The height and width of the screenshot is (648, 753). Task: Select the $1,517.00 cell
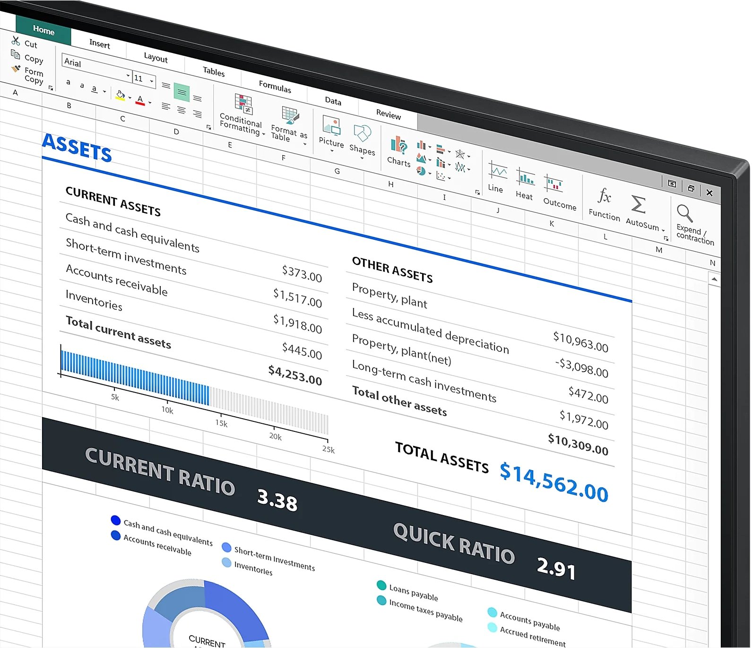(297, 298)
